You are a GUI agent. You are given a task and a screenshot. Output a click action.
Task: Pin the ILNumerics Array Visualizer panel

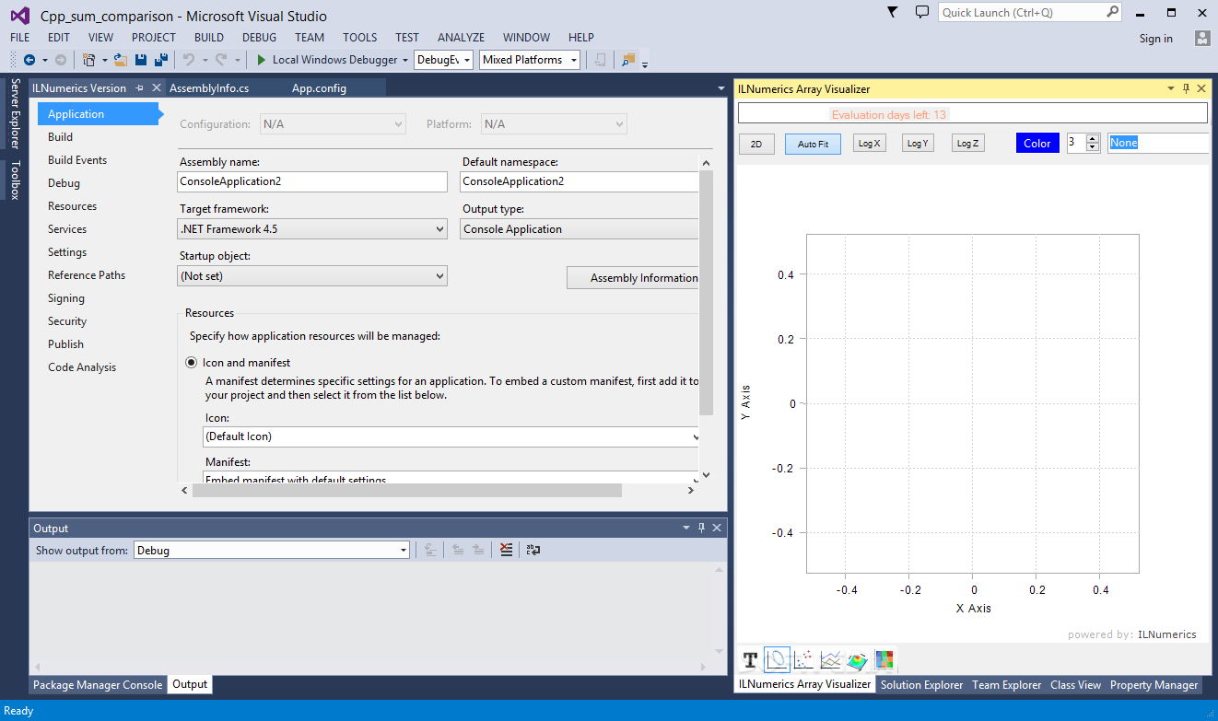point(1186,88)
